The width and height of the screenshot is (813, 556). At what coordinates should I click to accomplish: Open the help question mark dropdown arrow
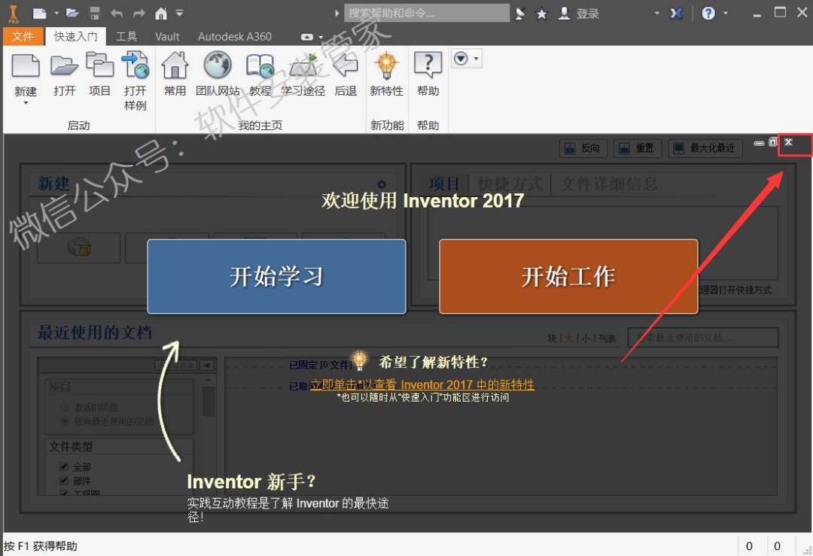726,14
